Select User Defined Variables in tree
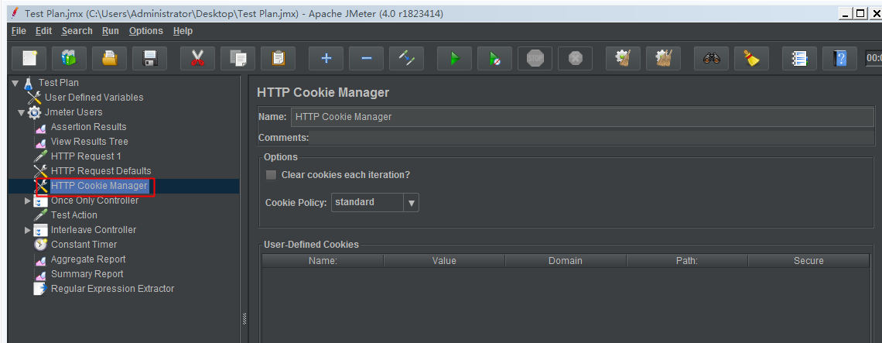This screenshot has width=882, height=343. (94, 98)
